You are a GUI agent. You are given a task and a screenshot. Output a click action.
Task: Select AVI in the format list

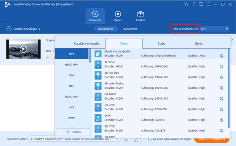[x=72, y=108]
